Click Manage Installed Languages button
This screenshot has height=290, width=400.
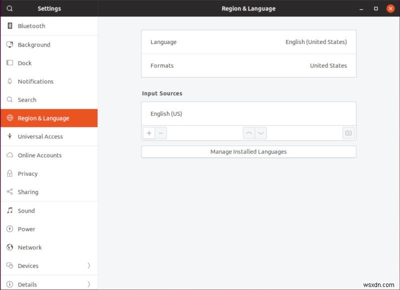[248, 152]
